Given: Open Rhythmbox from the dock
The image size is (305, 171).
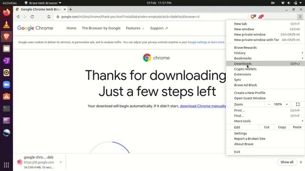Looking at the screenshot, I should point(6,73).
